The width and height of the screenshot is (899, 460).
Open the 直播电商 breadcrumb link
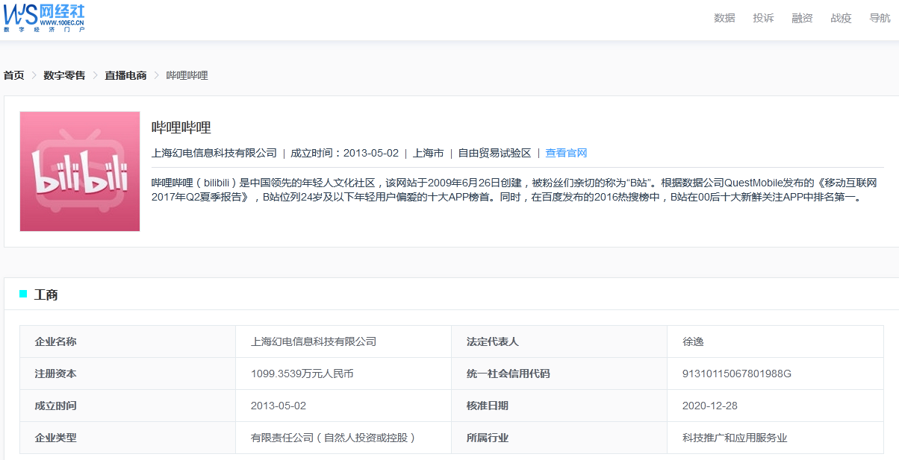125,75
